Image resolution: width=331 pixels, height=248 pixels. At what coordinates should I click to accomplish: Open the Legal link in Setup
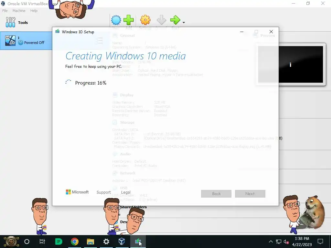point(126,192)
